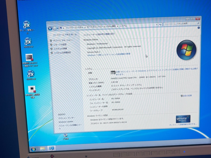Click the back arrow navigation button

click(50, 28)
